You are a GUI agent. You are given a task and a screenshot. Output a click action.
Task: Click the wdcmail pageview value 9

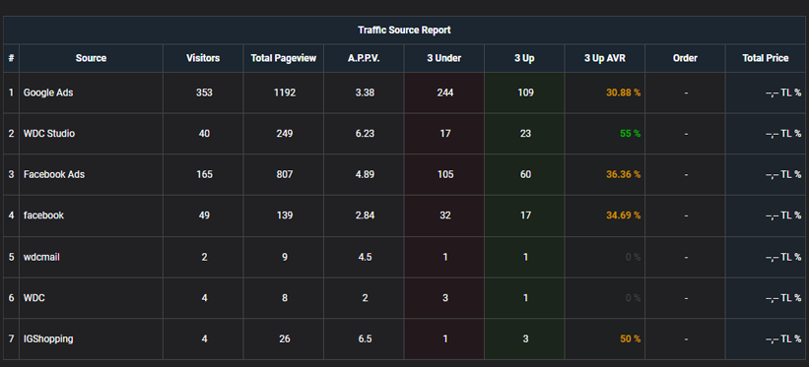pyautogui.click(x=285, y=257)
